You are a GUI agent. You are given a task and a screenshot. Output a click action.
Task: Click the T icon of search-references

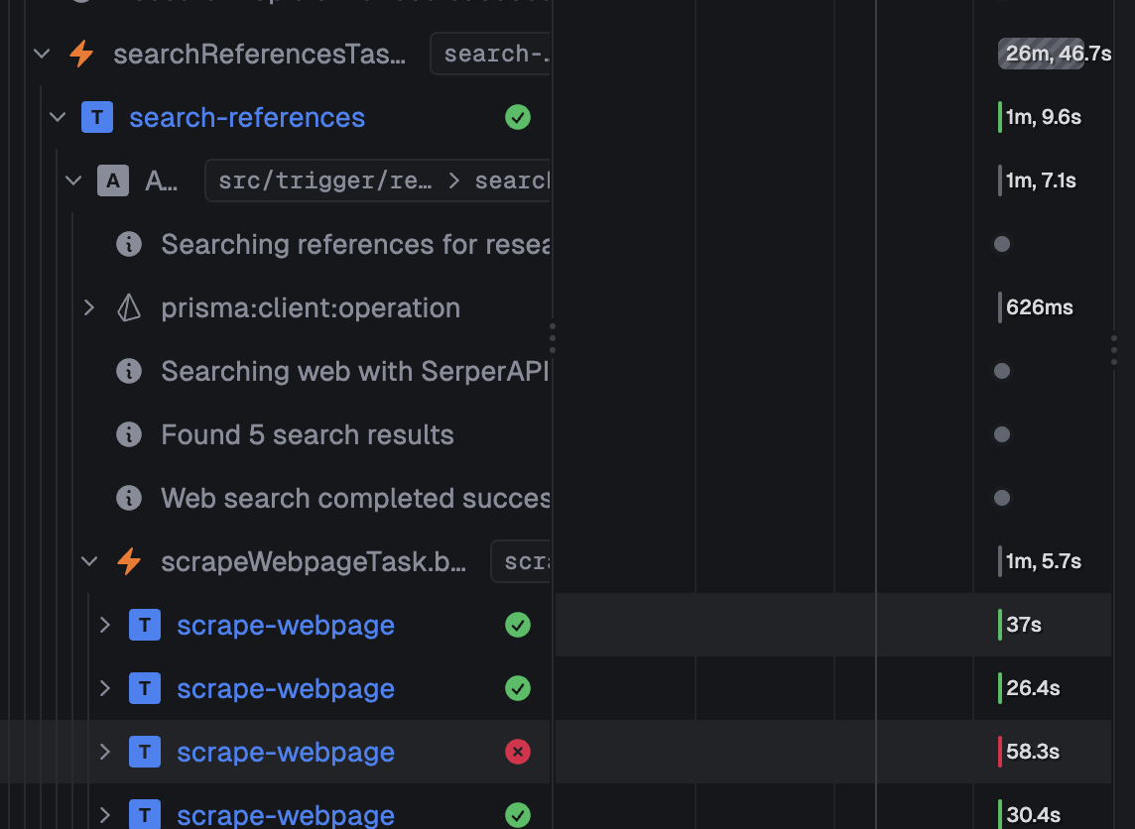coord(97,117)
